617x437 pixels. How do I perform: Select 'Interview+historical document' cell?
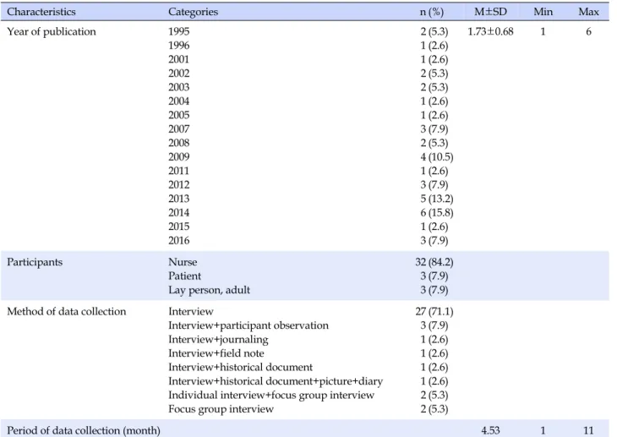pyautogui.click(x=240, y=368)
